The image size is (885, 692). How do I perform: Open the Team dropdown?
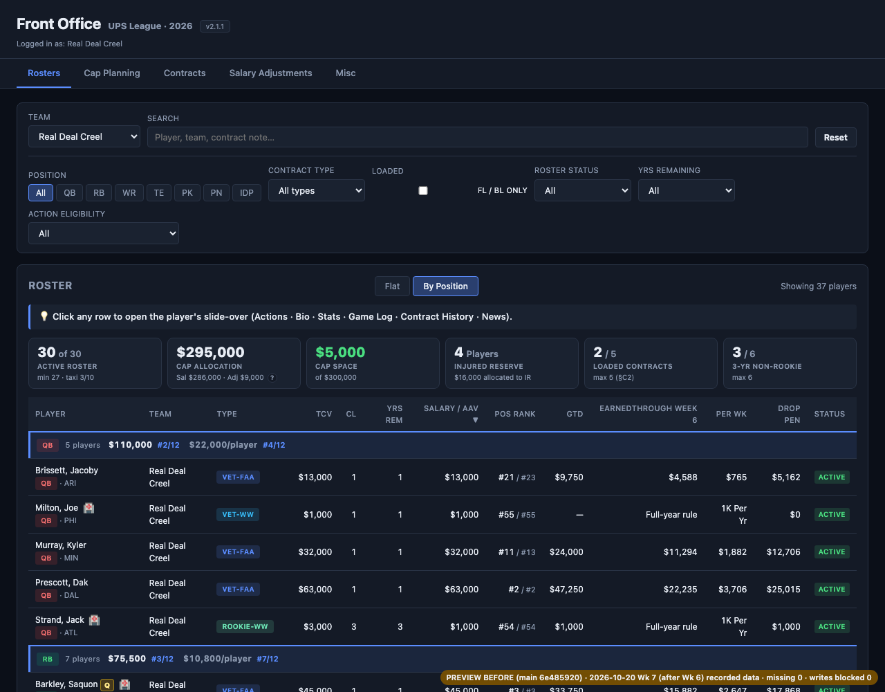(x=84, y=136)
